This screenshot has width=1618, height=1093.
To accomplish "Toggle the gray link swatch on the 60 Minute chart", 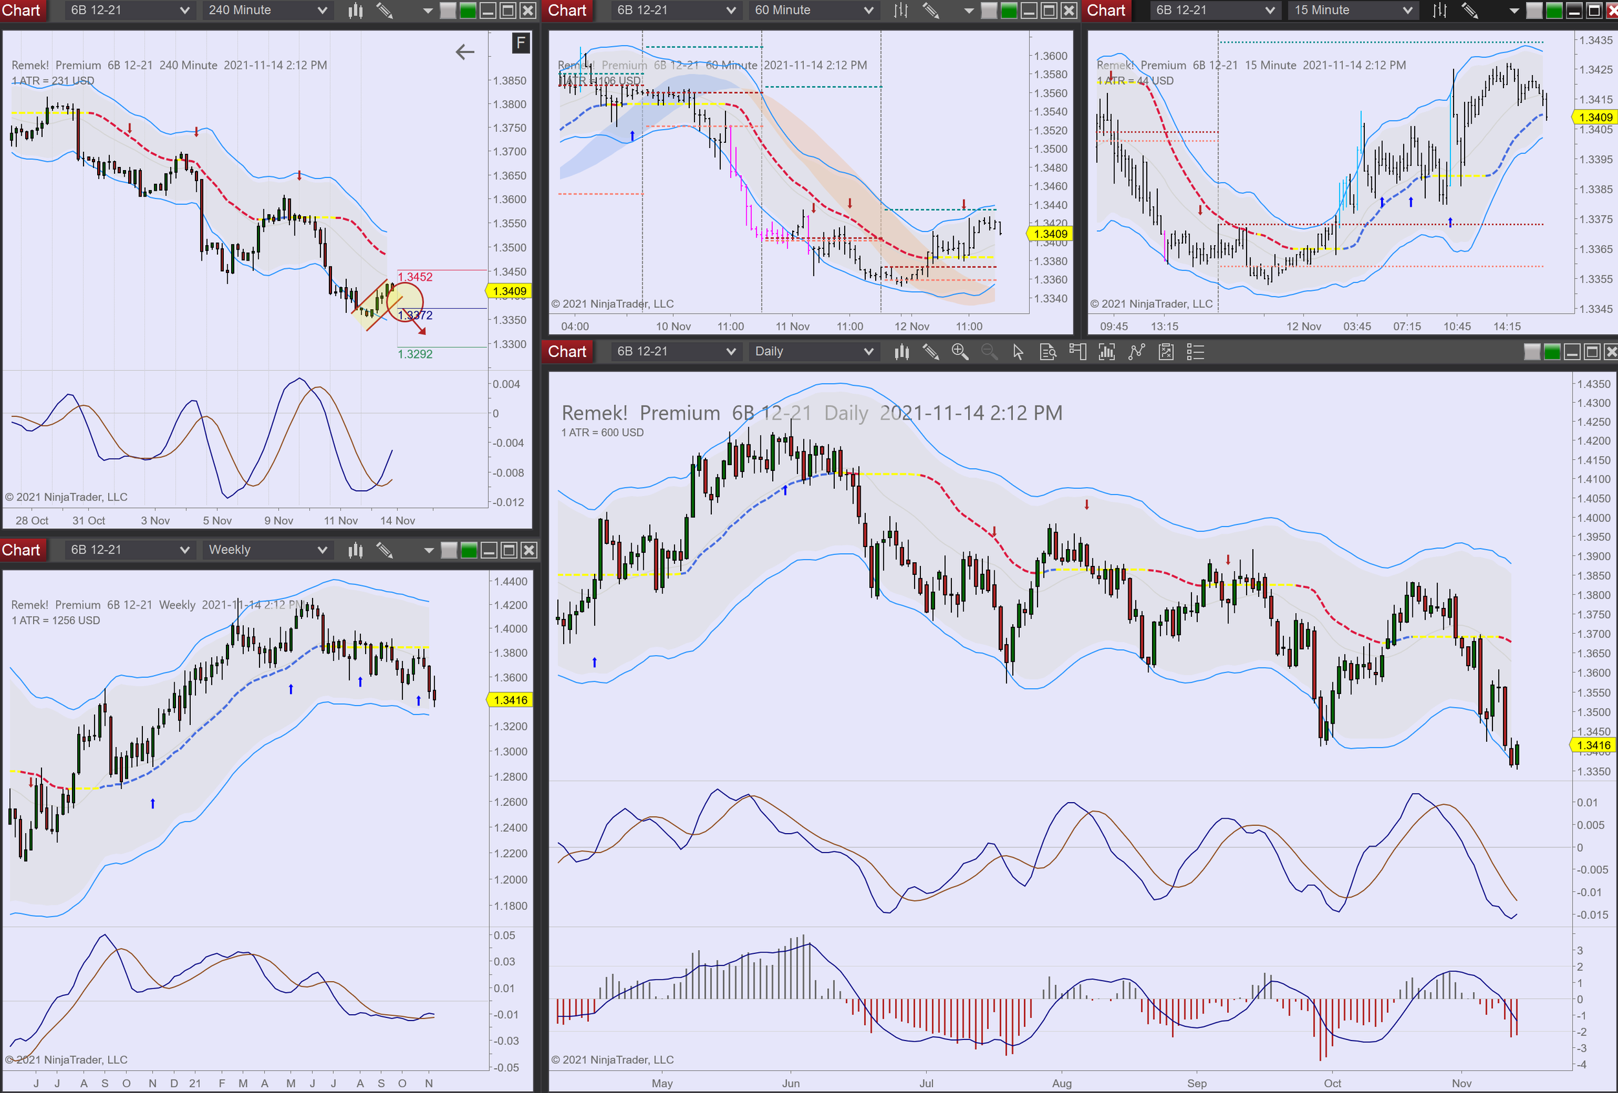I will click(x=990, y=10).
